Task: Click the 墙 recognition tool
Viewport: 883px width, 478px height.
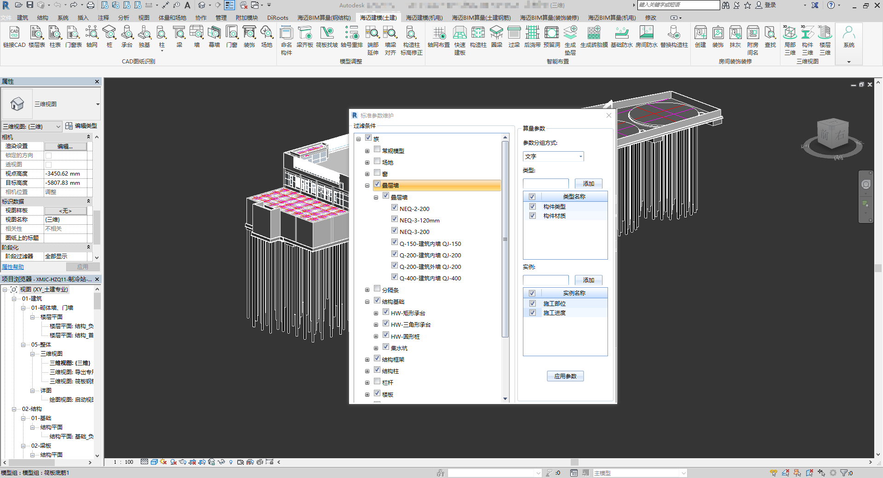Action: point(197,37)
